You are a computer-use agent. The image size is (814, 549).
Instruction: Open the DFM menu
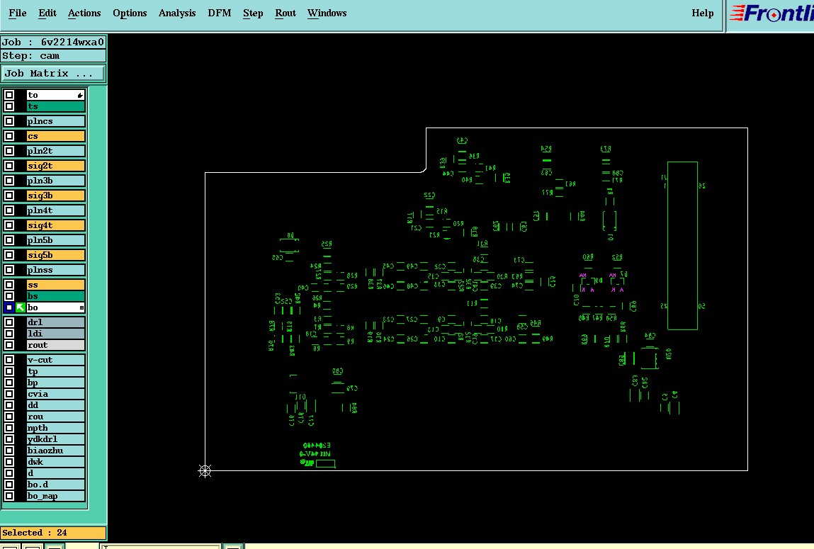pyautogui.click(x=220, y=13)
